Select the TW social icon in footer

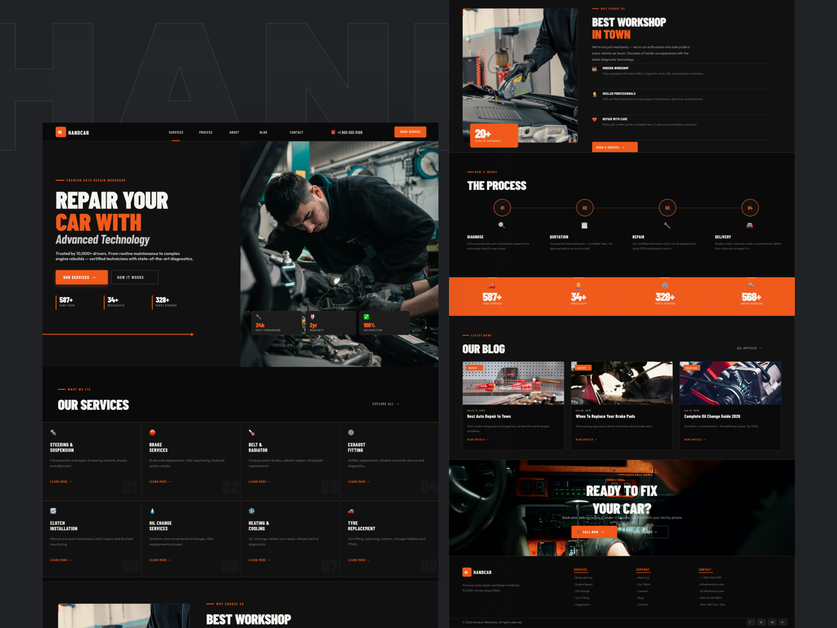(772, 622)
